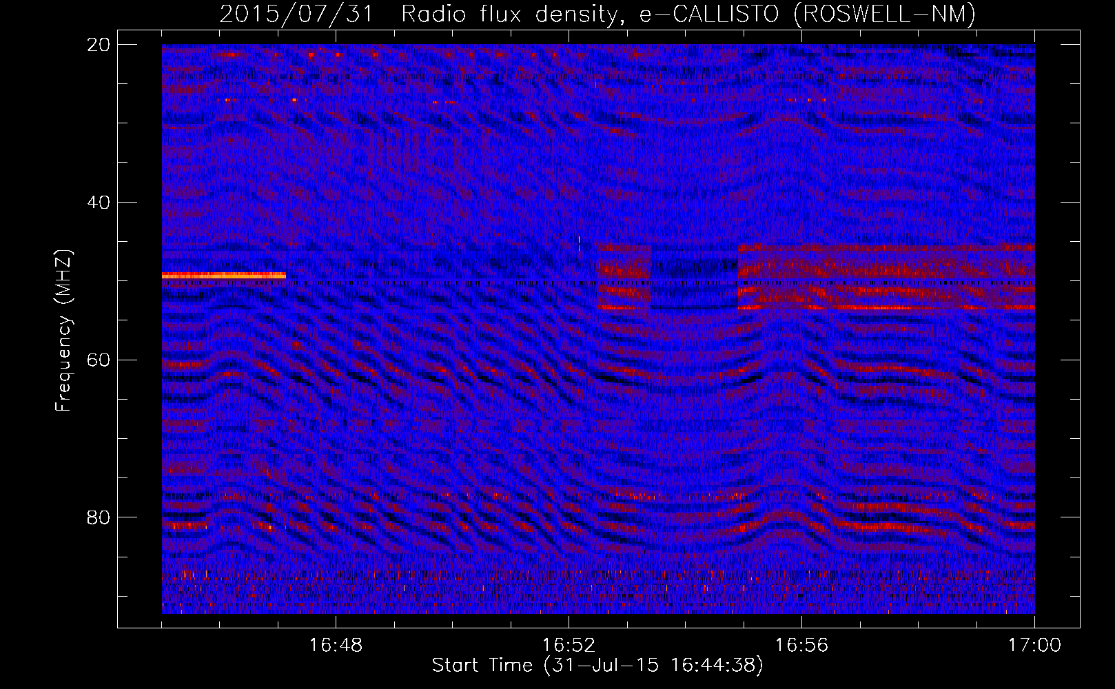
Task: Click the 16:52 time tick label
Action: (x=569, y=646)
